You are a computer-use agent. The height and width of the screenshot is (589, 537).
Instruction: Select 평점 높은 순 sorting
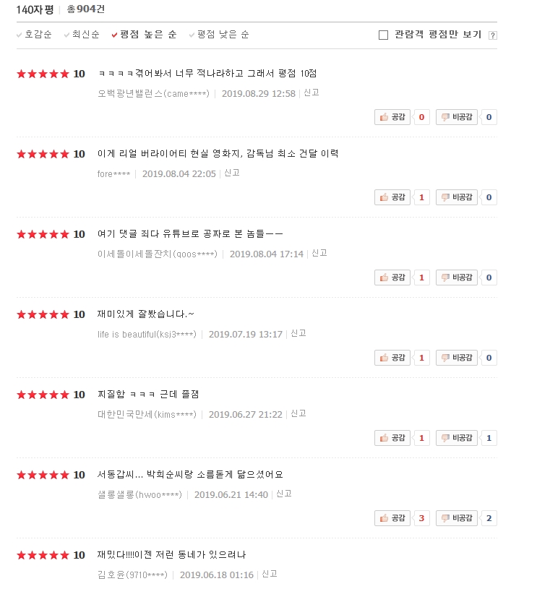coord(145,35)
